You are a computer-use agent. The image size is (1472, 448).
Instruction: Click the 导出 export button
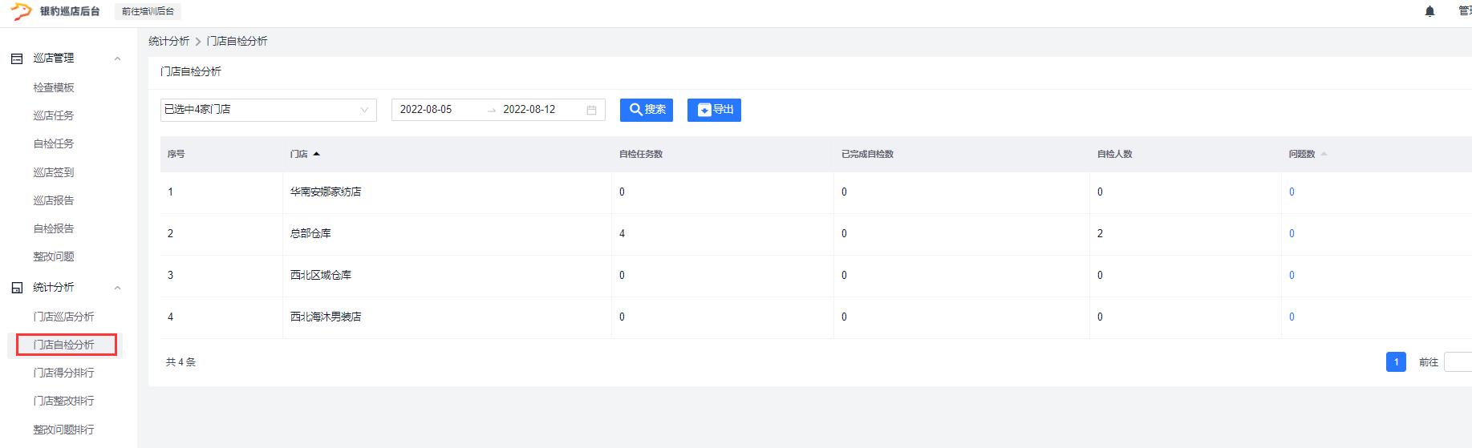pyautogui.click(x=714, y=110)
